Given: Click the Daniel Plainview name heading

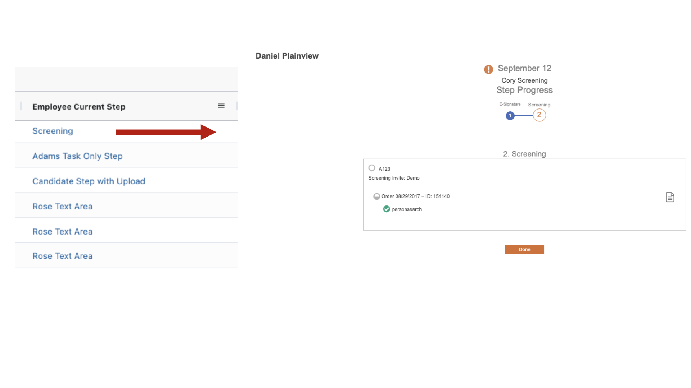Looking at the screenshot, I should 287,56.
